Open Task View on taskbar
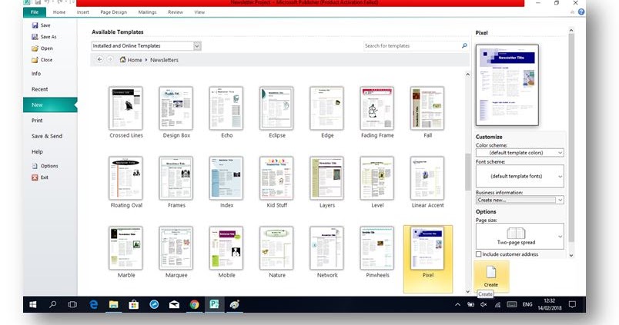The height and width of the screenshot is (325, 619). click(x=72, y=304)
